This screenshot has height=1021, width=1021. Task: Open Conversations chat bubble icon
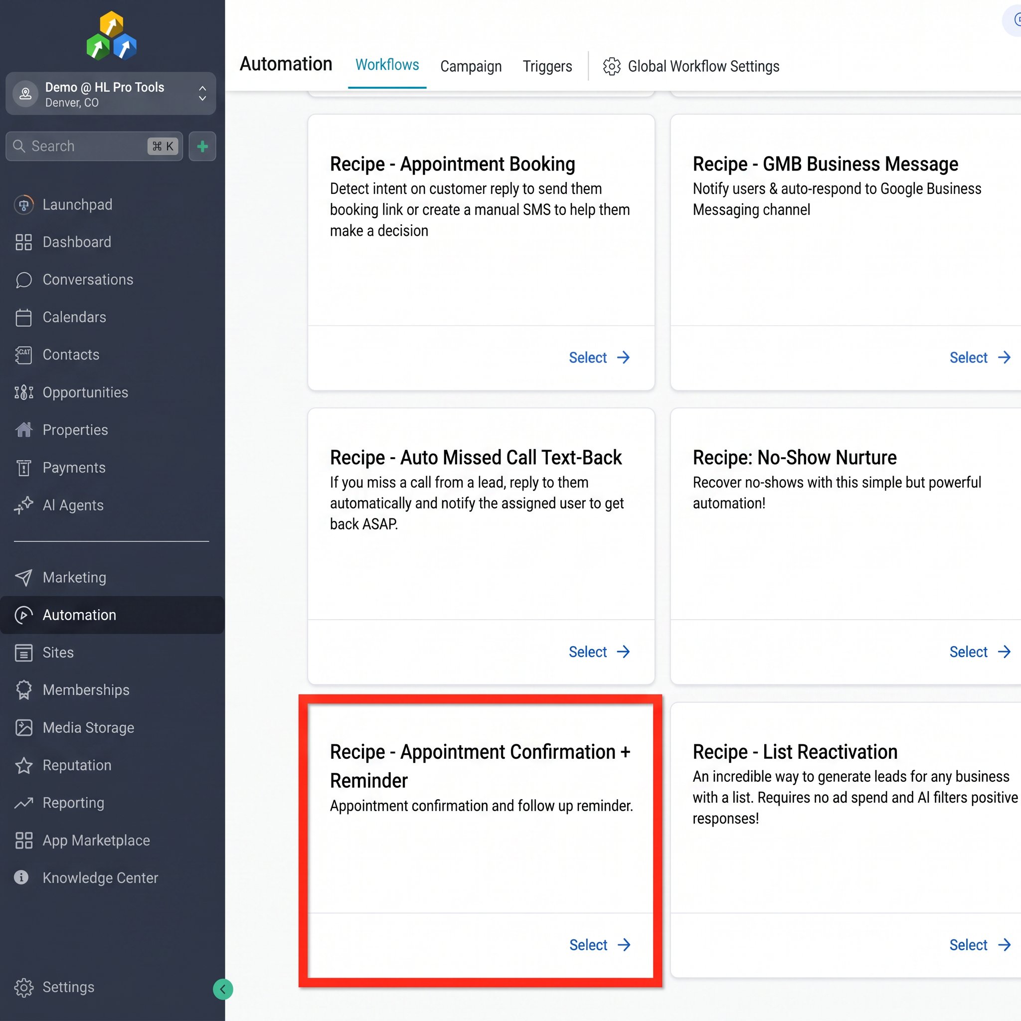[x=24, y=280]
